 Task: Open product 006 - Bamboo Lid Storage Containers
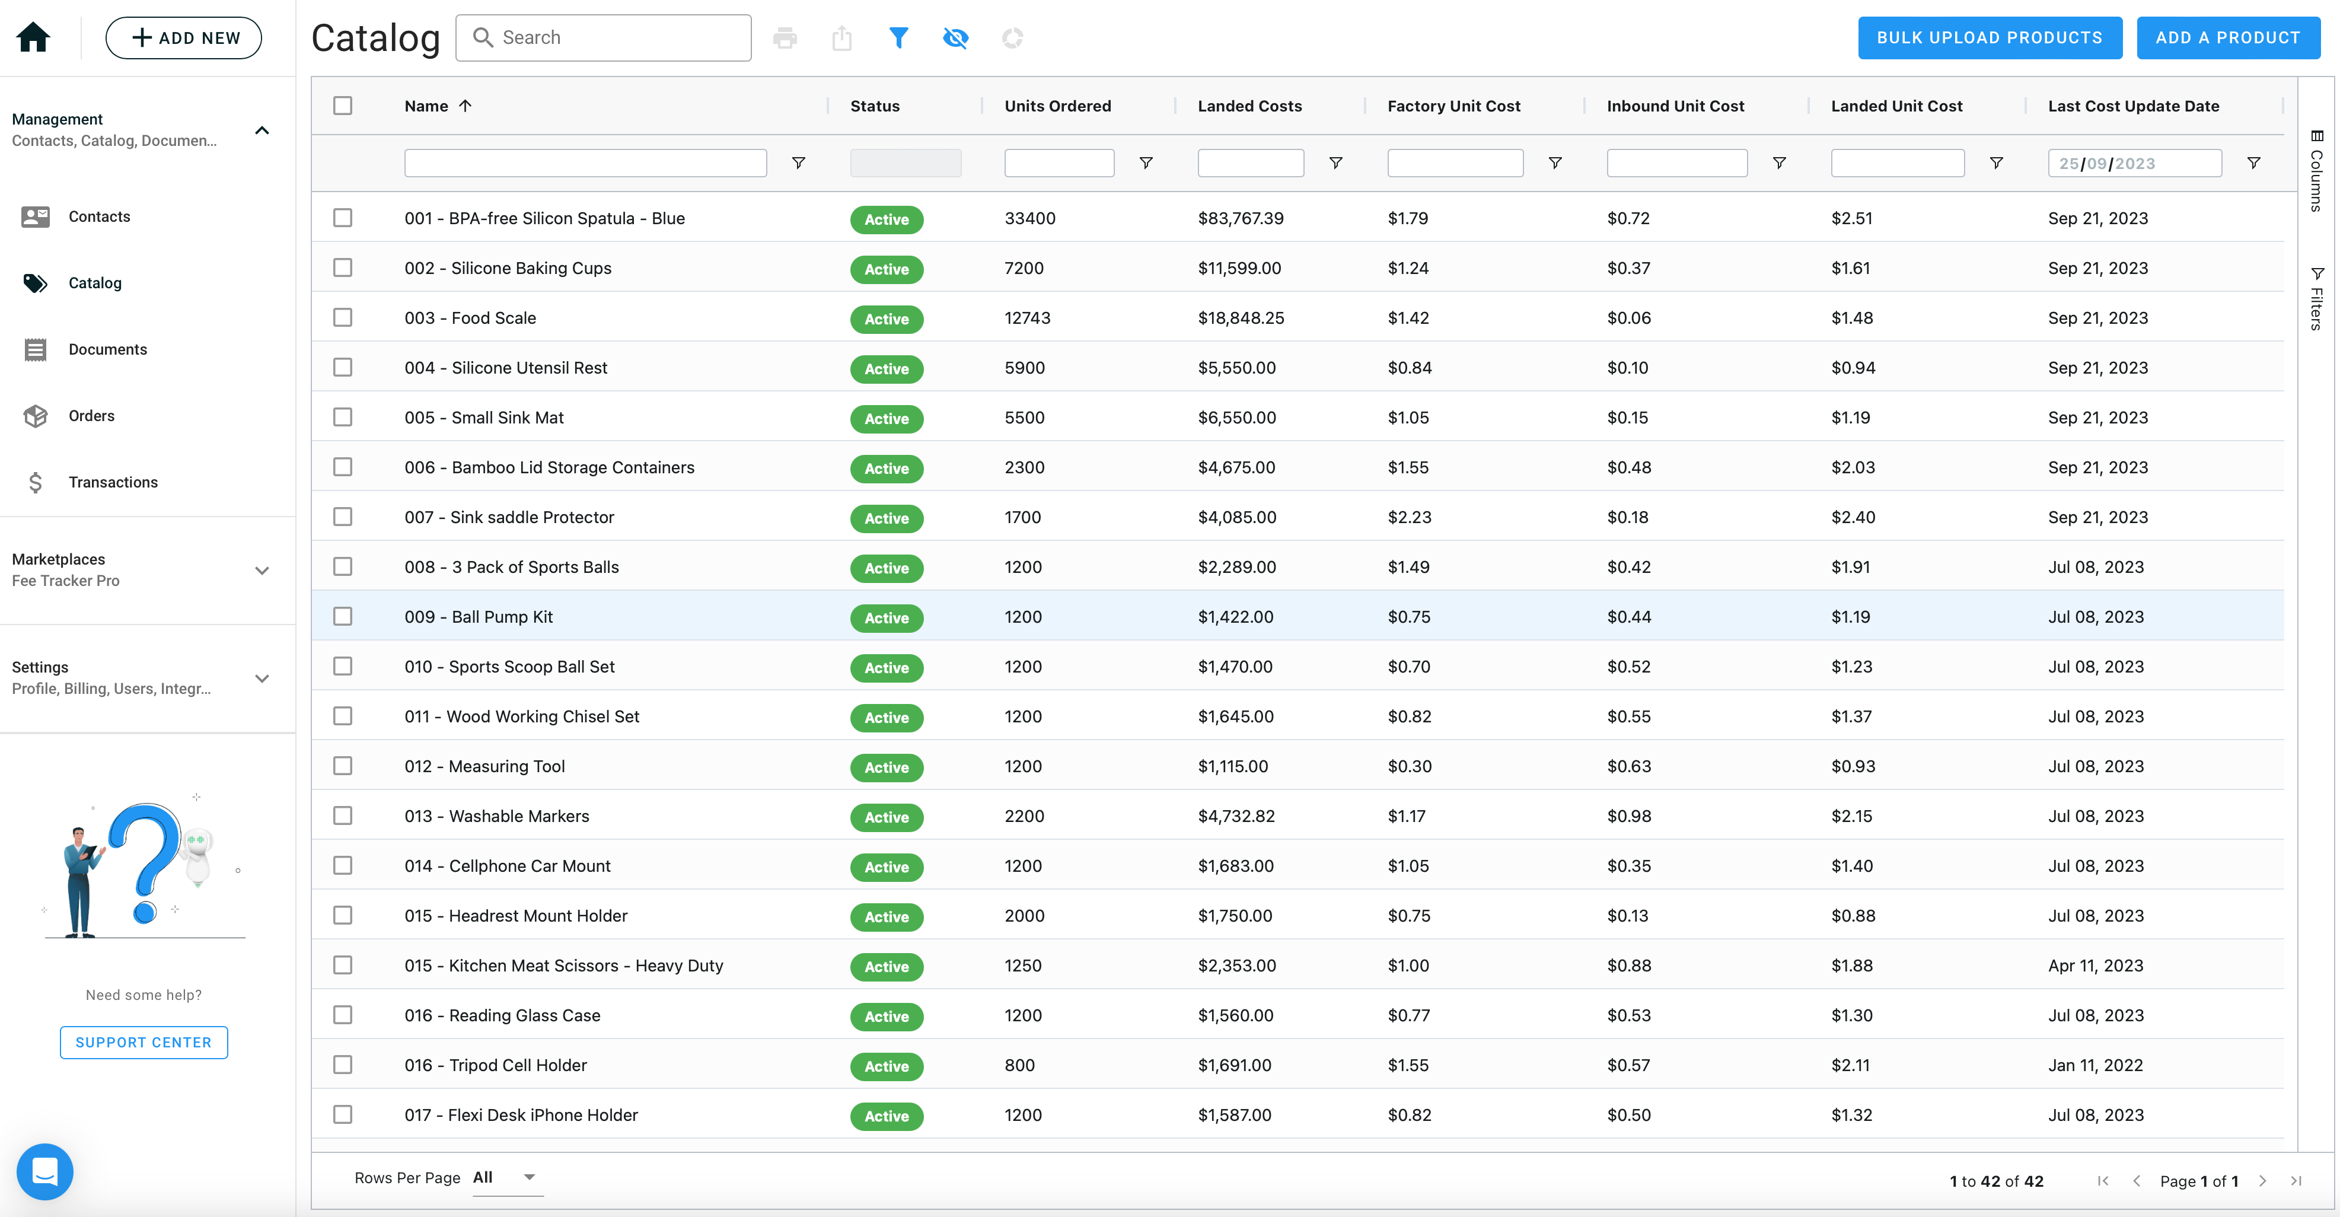549,467
